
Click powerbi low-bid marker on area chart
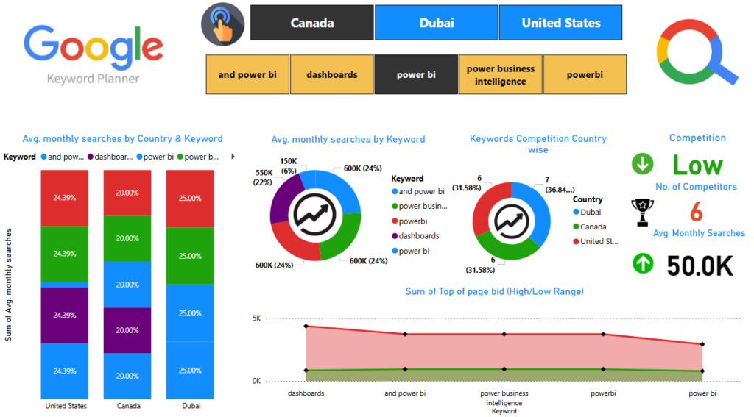[604, 369]
